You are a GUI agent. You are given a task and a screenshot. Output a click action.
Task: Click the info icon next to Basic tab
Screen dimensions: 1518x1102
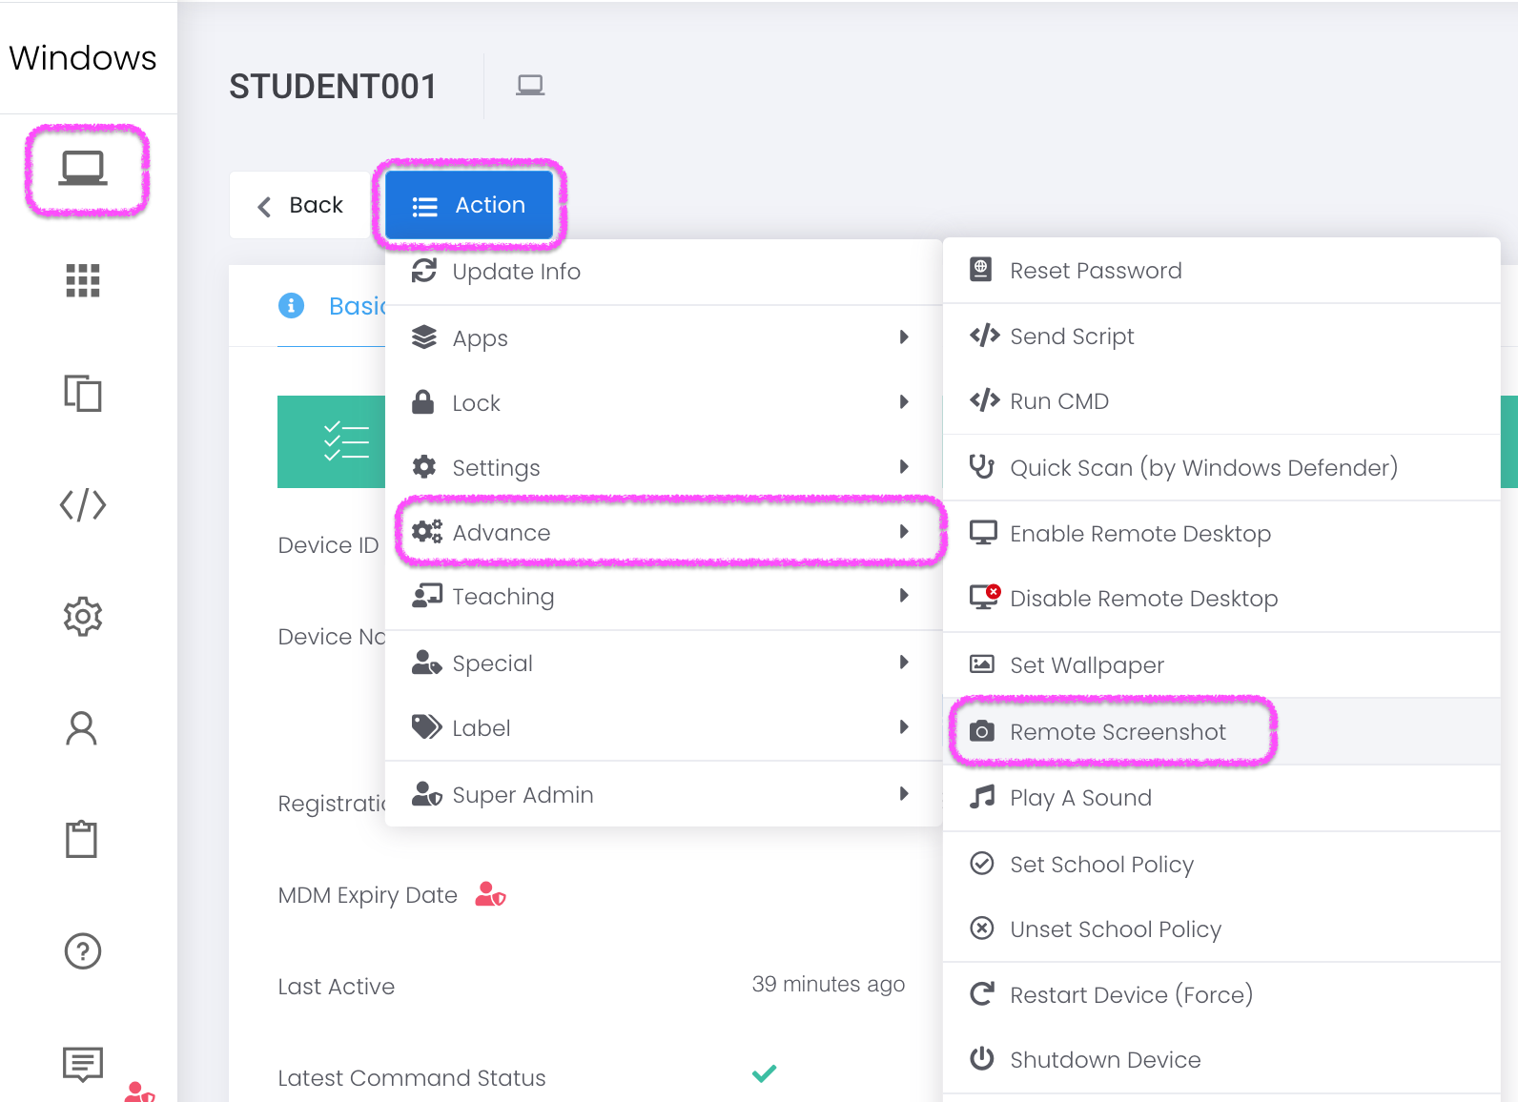(x=291, y=305)
